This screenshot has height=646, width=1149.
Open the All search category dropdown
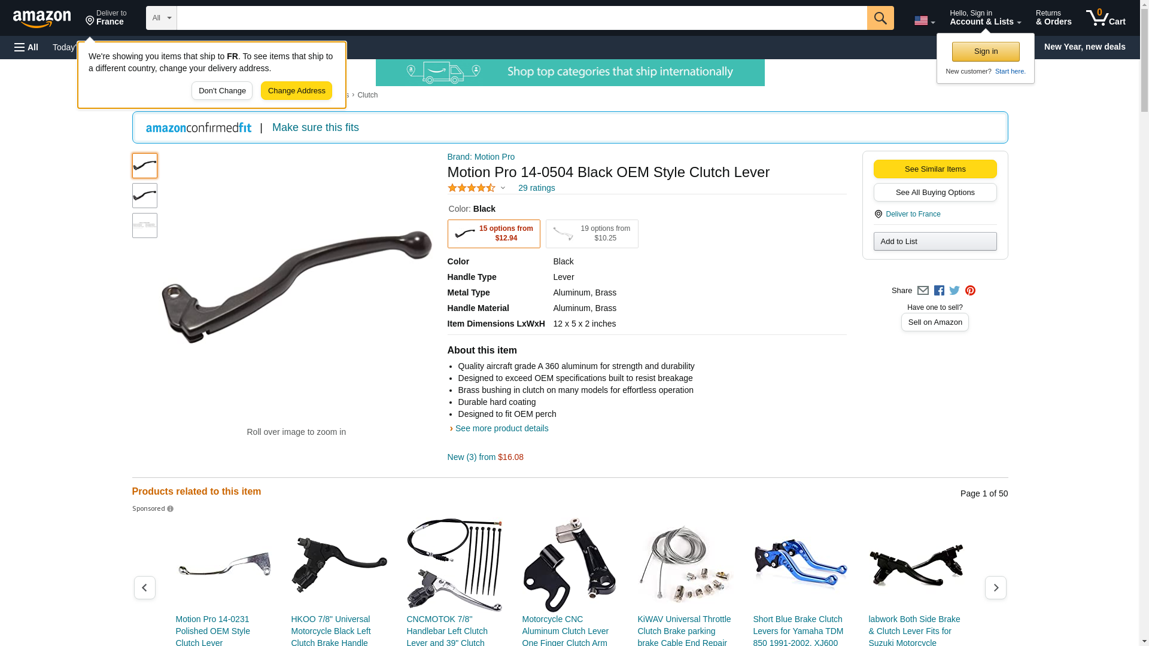(x=161, y=18)
